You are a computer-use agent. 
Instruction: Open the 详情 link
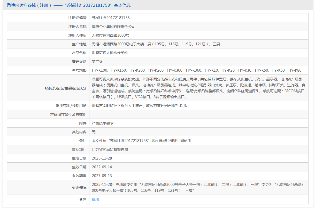[95, 200]
